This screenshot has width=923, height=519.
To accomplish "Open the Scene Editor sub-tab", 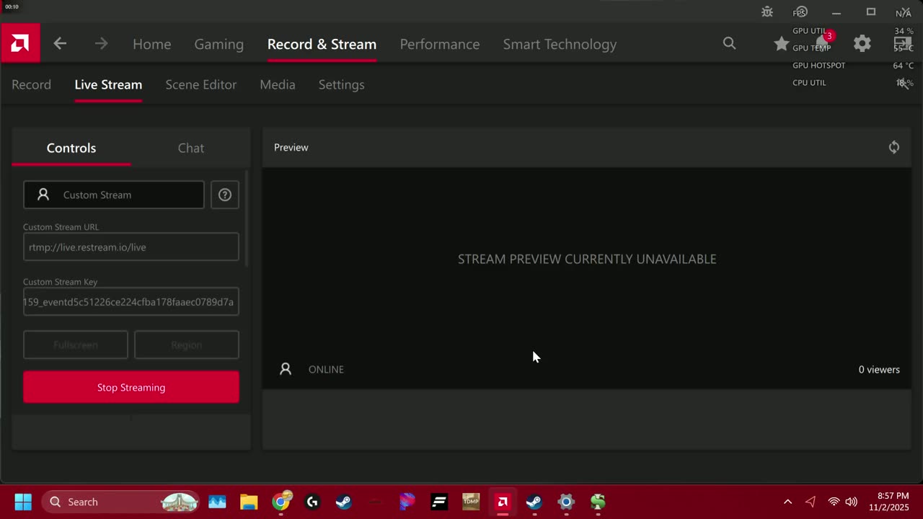I will click(201, 84).
